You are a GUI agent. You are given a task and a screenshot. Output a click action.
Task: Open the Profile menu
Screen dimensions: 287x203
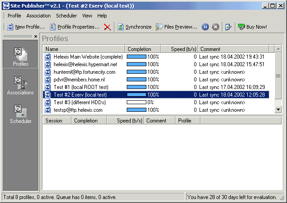[x=14, y=16]
